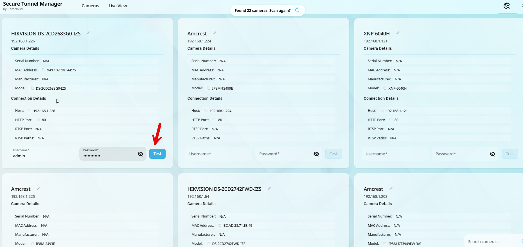This screenshot has width=523, height=247.
Task: Copy model IP8M-T2499E
Action: pos(209,88)
